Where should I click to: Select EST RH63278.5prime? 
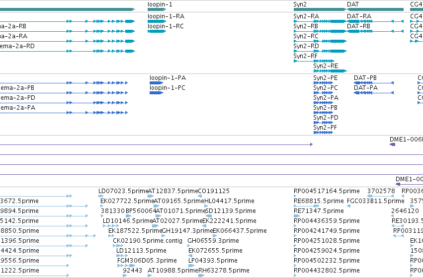click(x=224, y=271)
